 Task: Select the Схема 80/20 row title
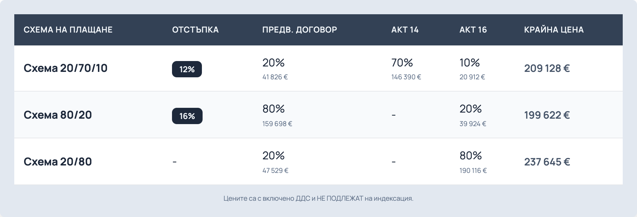(x=58, y=115)
